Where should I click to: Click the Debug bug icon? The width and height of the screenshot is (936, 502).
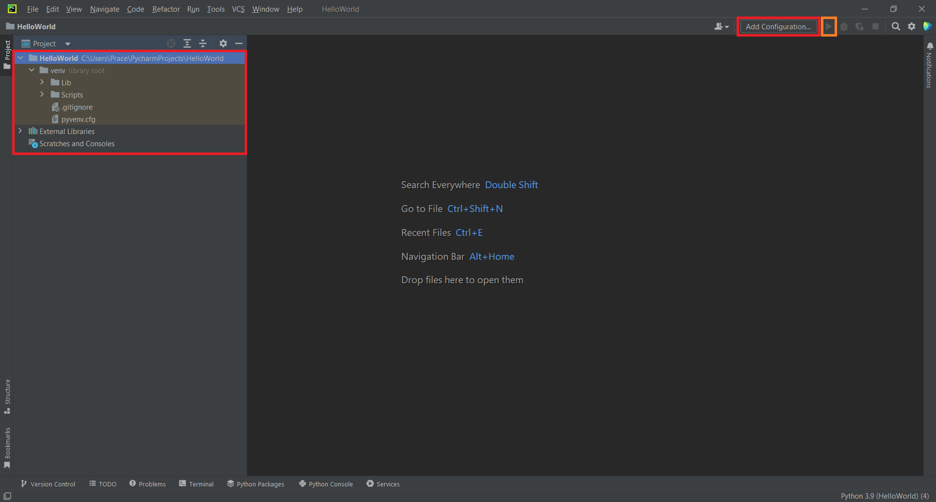844,26
